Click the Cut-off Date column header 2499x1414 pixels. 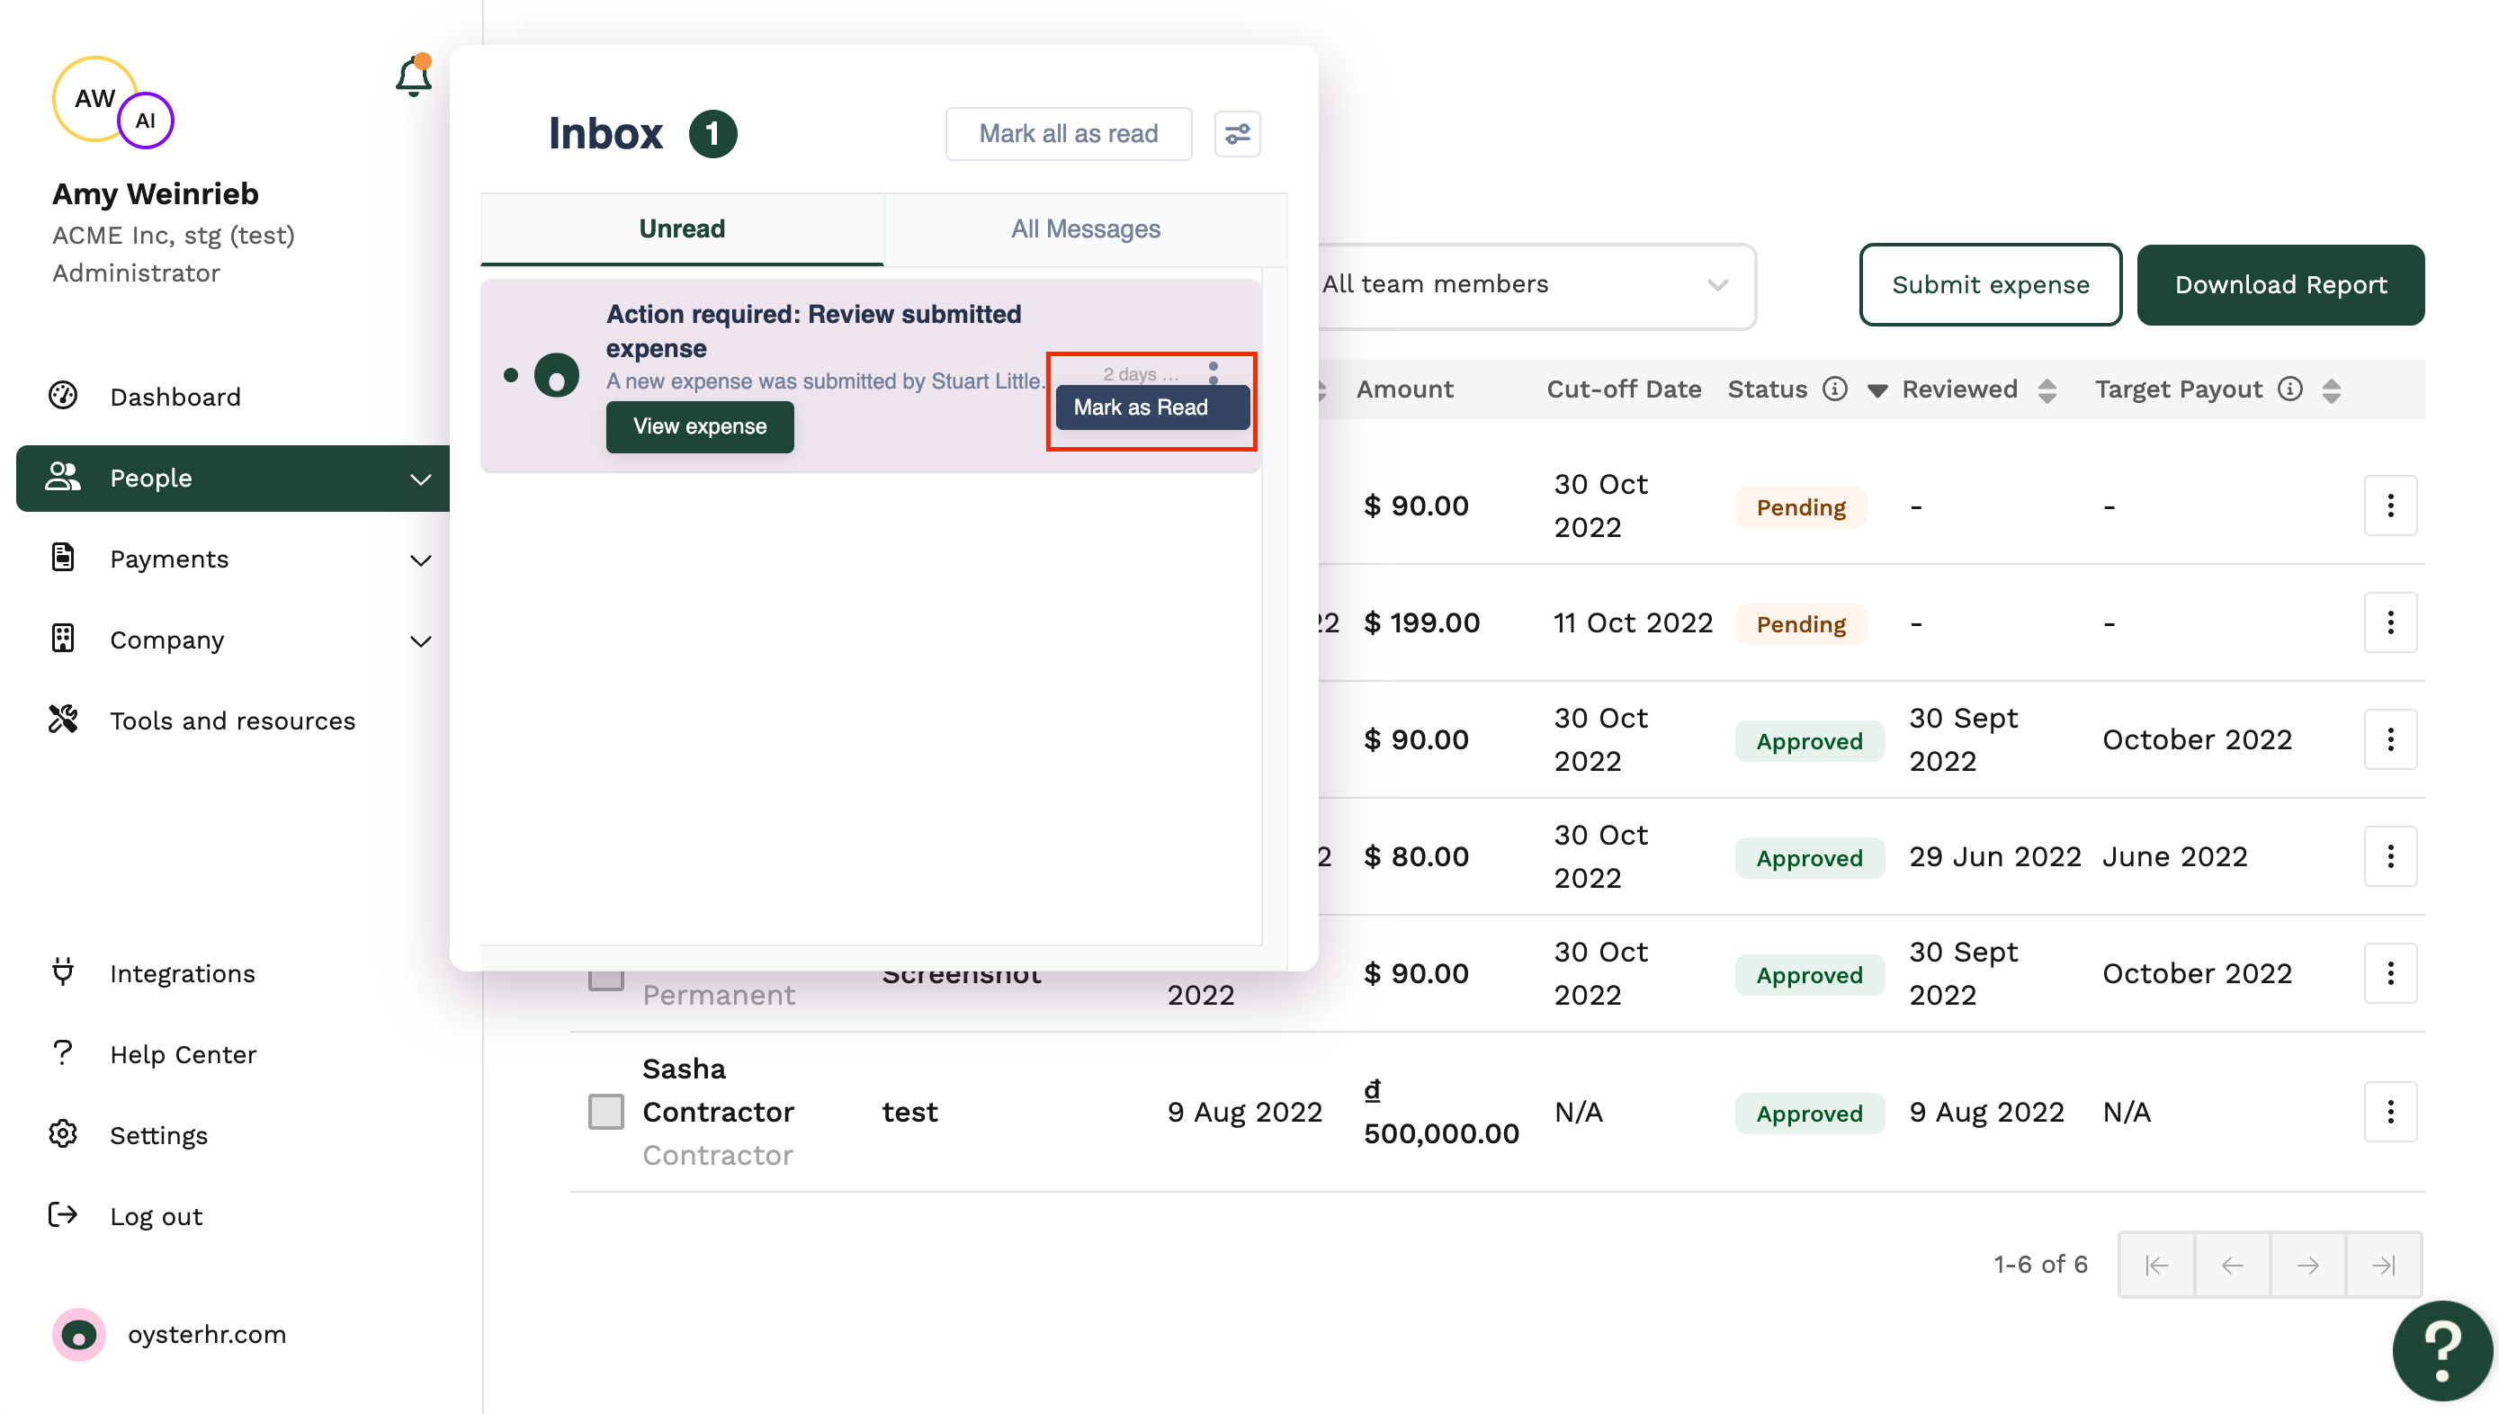click(x=1624, y=389)
